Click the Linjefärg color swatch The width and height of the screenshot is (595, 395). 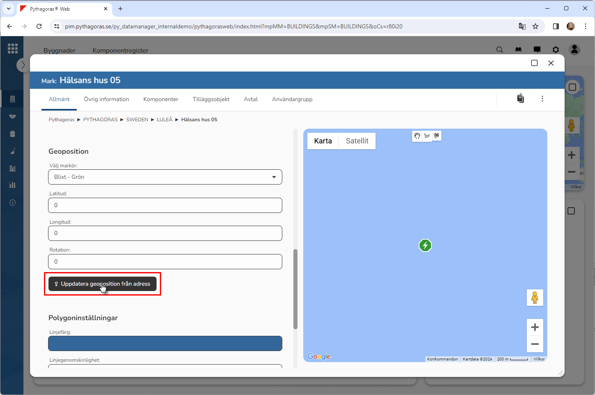click(x=165, y=344)
